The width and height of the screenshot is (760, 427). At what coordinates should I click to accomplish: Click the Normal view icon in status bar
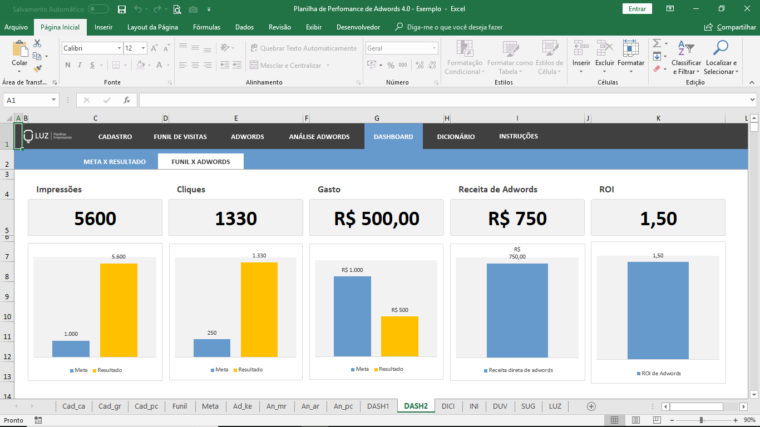[x=614, y=420]
